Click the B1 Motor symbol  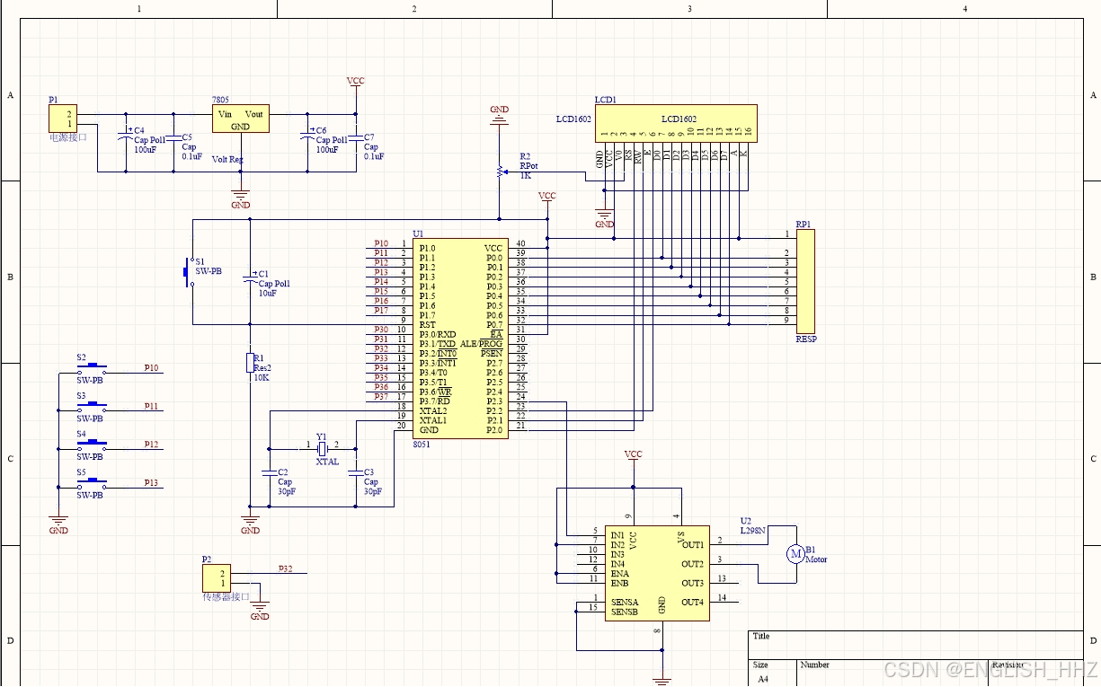pos(795,554)
